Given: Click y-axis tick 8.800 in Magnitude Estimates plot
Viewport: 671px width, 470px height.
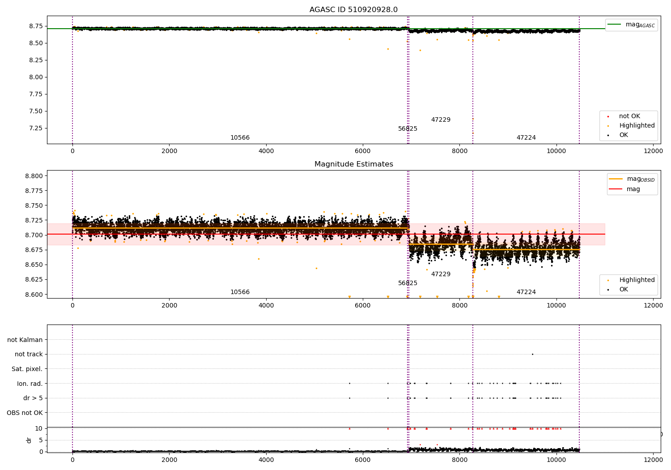Looking at the screenshot, I should pyautogui.click(x=34, y=176).
